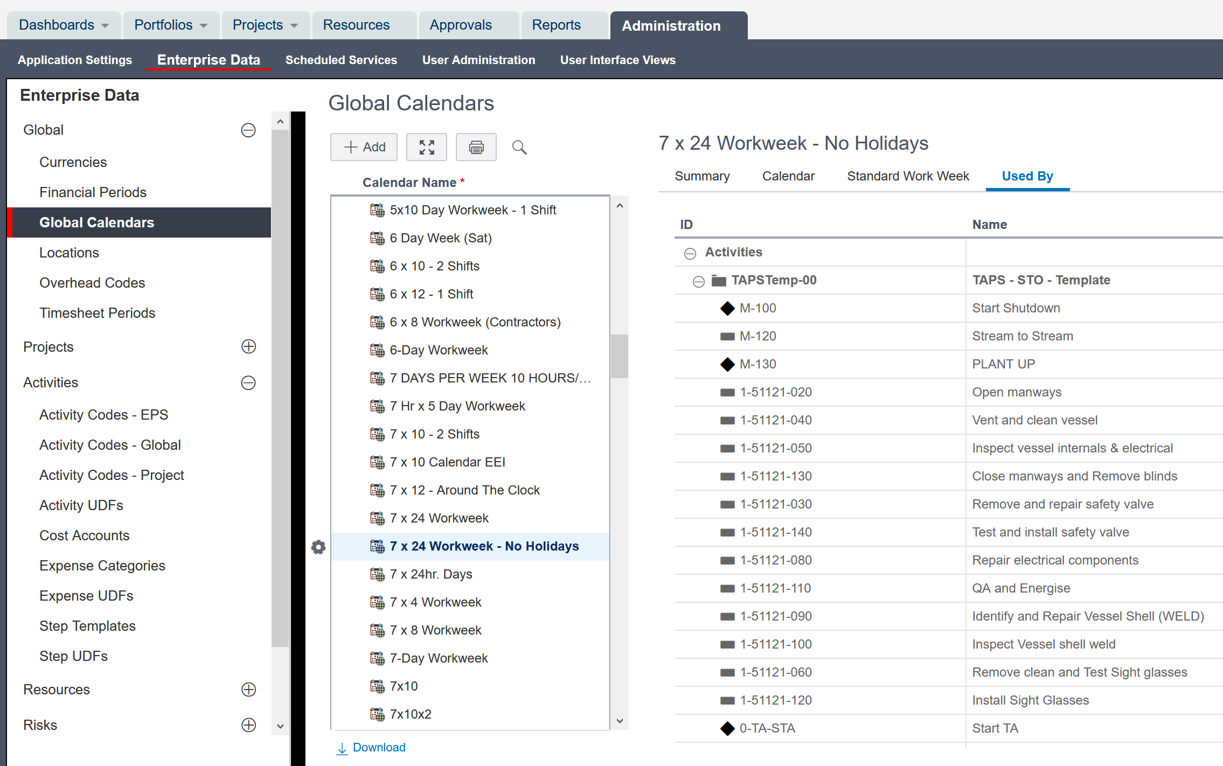
Task: Click the activity bar icon beside 1-51121-020
Action: tap(727, 392)
